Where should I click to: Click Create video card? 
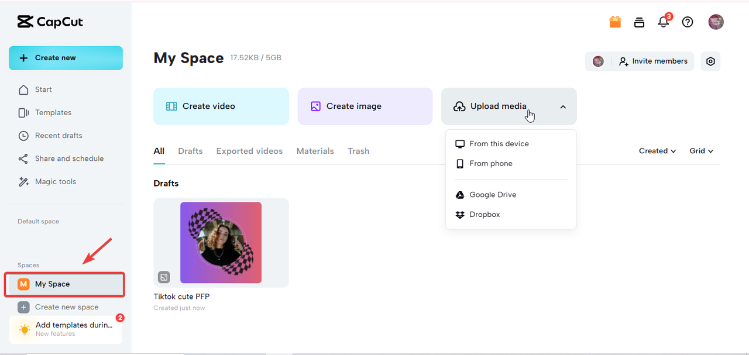click(221, 106)
